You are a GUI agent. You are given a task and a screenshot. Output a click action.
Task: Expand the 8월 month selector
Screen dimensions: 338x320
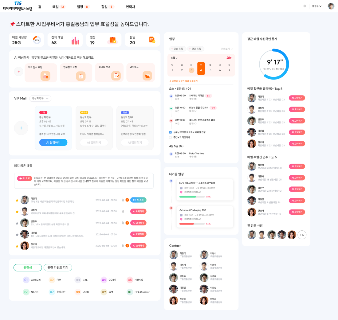click(x=174, y=58)
